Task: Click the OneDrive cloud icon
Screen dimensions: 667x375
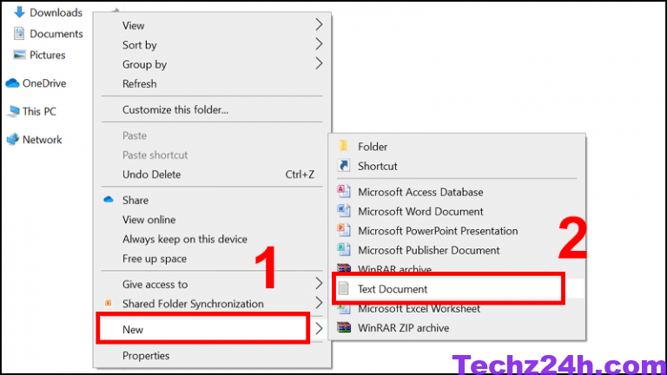Action: tap(13, 83)
